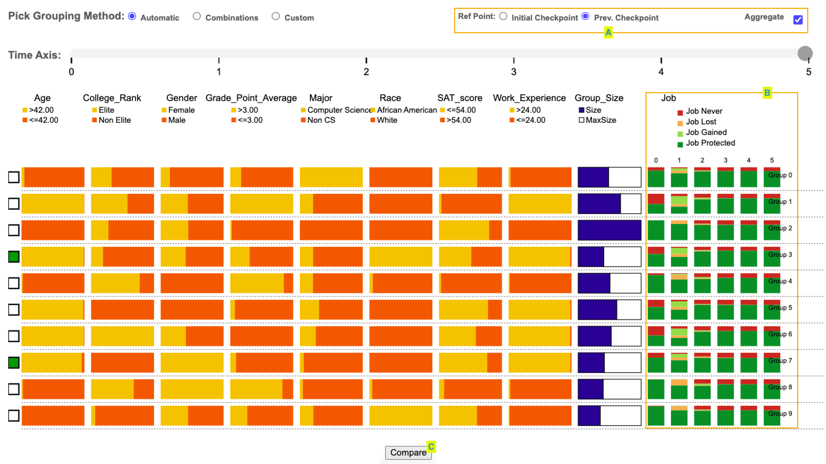Viewport: 826px width, 464px height.
Task: Click the Size legend swatch under Group_Size
Action: tap(581, 110)
